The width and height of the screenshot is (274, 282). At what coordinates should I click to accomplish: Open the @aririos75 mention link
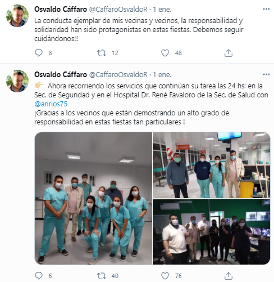coord(51,104)
